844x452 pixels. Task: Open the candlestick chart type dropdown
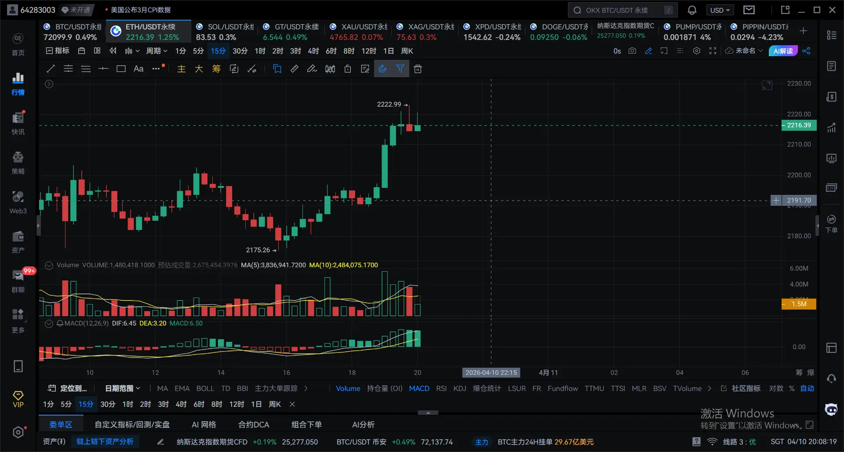tap(132, 51)
